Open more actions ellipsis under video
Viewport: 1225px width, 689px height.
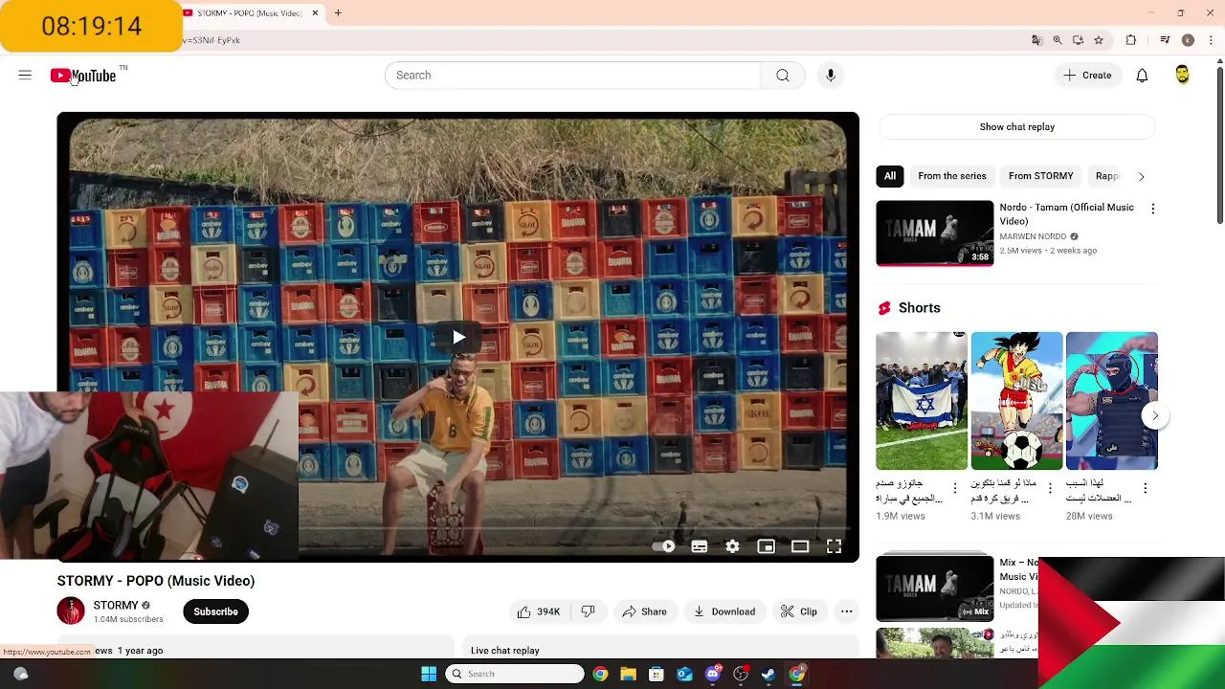click(846, 611)
